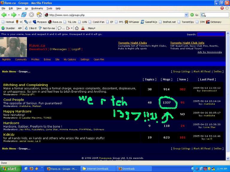230x172 pixels.
Task: Expand the StumbleUpon 'All' topics dropdown
Action: 20,28
